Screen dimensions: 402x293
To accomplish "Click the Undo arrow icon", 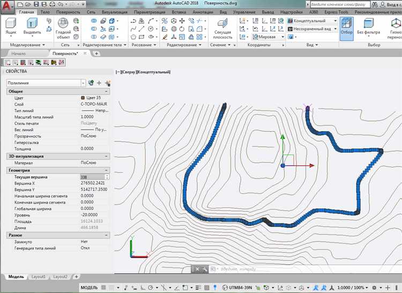I will coord(60,4).
